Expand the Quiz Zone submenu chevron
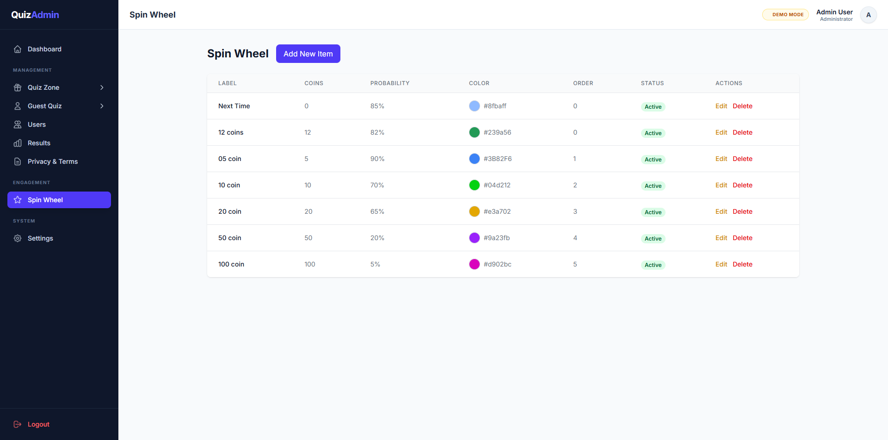The height and width of the screenshot is (440, 888). coord(102,87)
